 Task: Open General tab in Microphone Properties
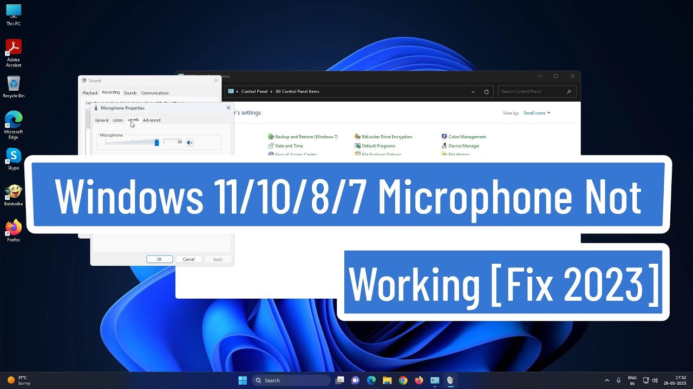pos(102,120)
